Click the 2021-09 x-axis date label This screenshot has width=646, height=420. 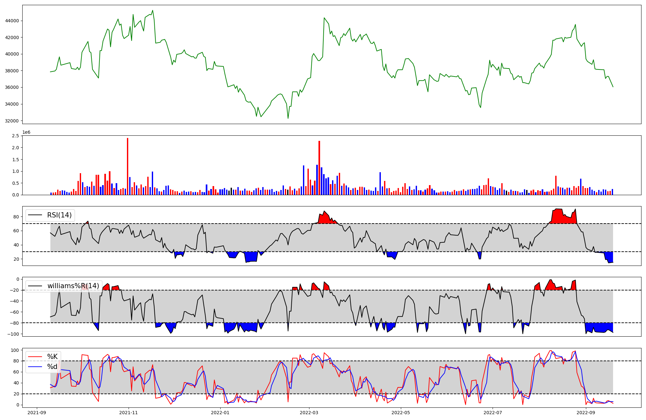[37, 413]
